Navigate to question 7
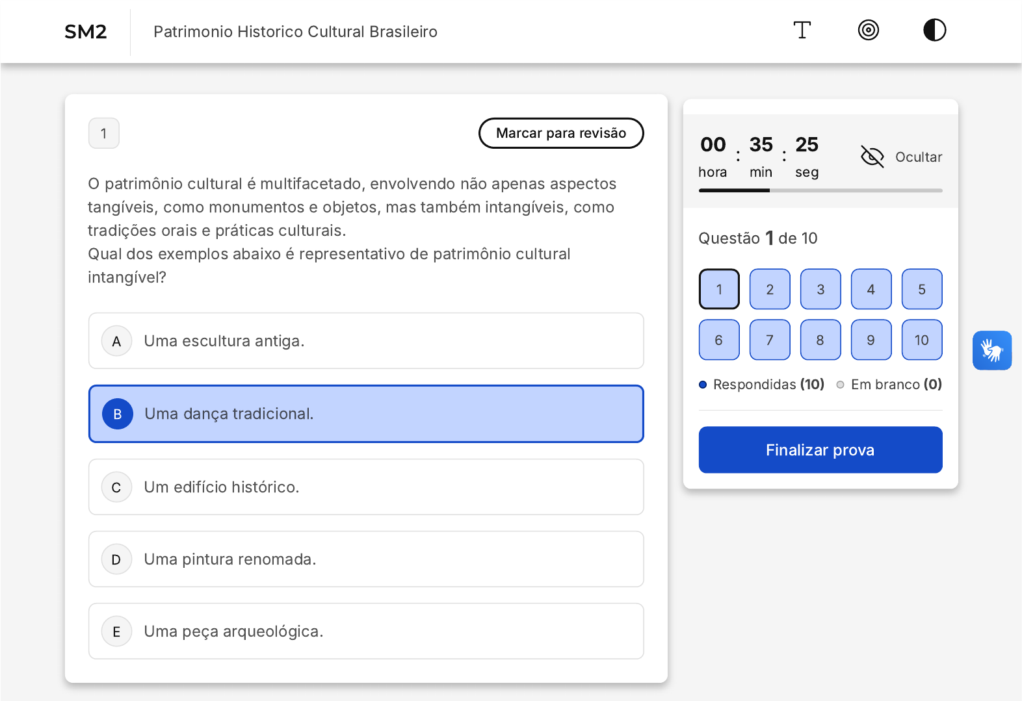Viewport: 1022px width, 701px height. pos(770,340)
